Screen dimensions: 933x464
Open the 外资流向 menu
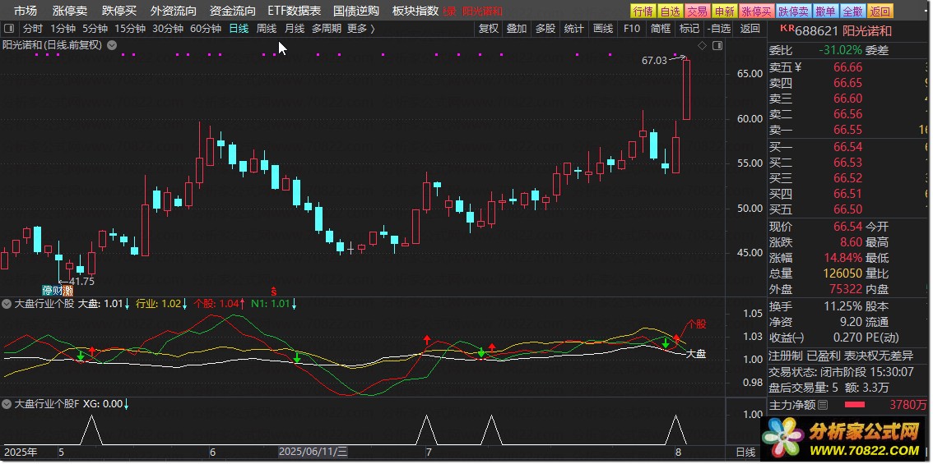point(173,11)
